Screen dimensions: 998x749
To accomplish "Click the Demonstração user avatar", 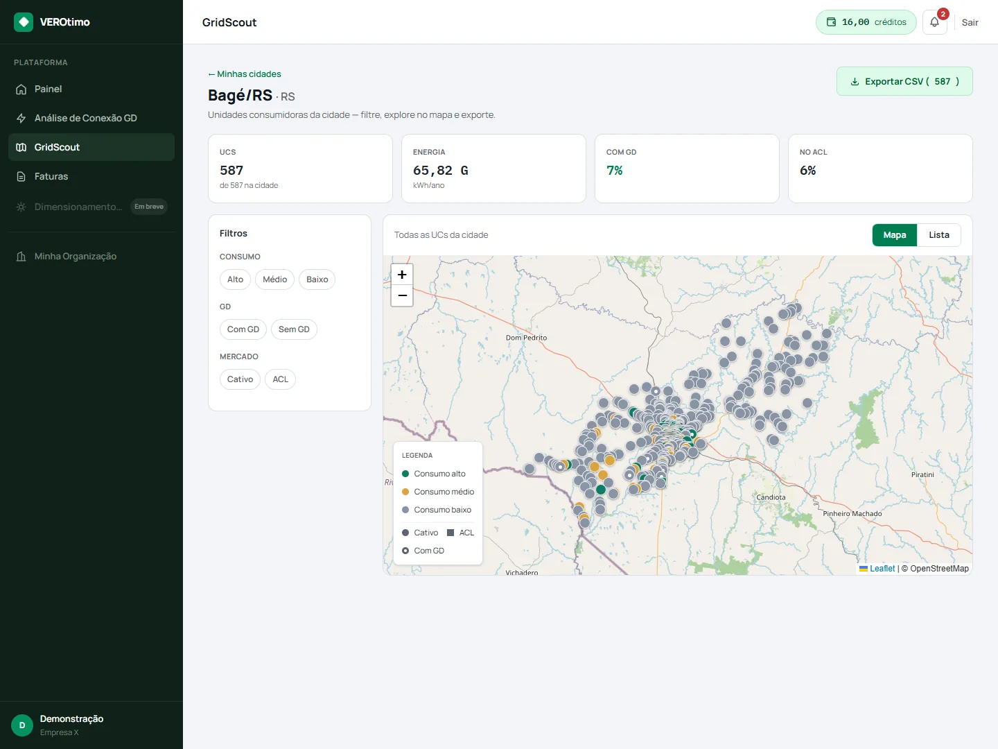I will [x=22, y=725].
